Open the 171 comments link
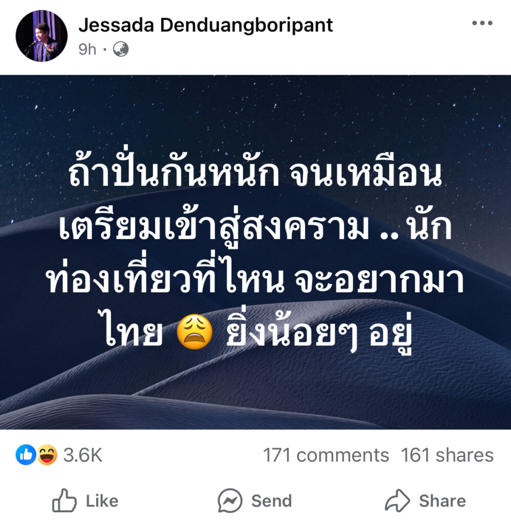 (x=326, y=455)
